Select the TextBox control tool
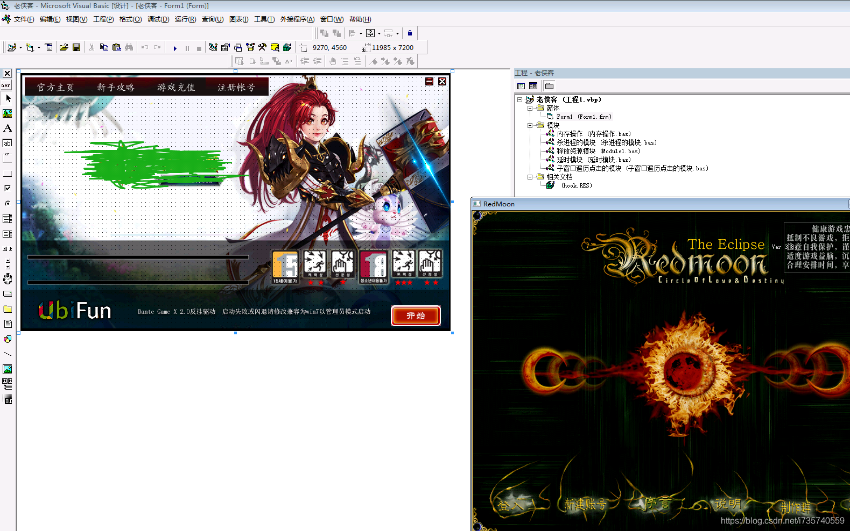Viewport: 850px width, 531px height. click(8, 143)
